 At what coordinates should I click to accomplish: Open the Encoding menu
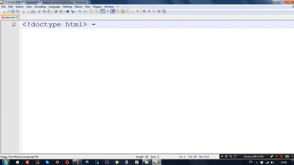(40, 6)
